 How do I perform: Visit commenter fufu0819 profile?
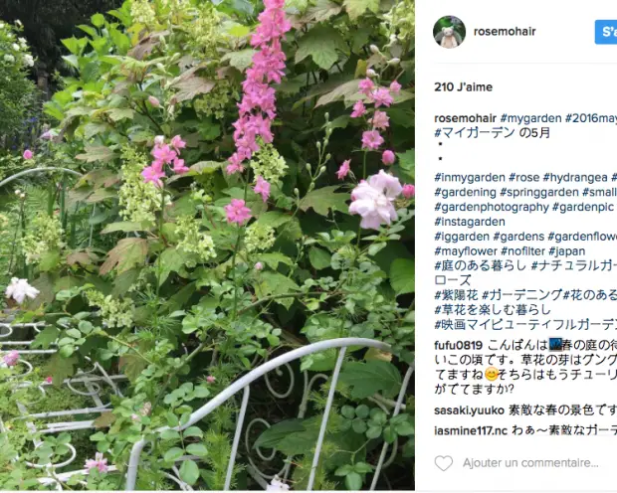pyautogui.click(x=459, y=345)
